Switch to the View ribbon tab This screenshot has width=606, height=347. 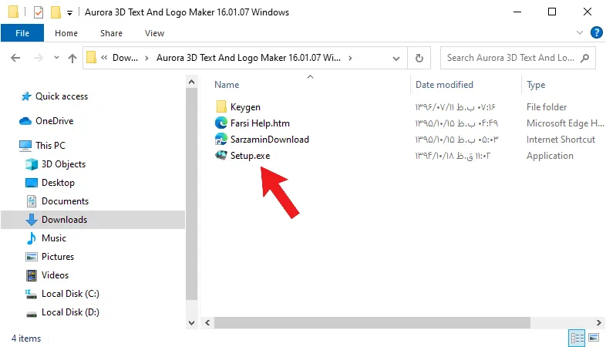point(155,33)
